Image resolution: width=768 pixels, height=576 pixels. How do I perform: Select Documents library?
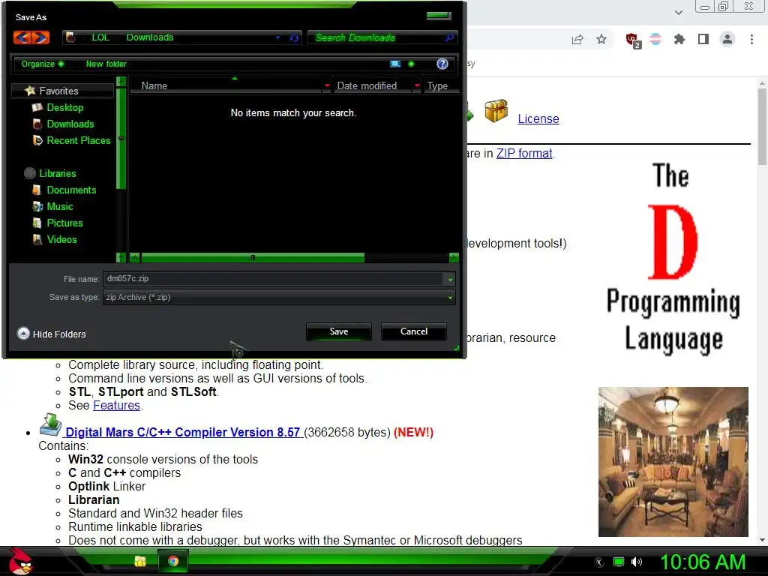point(71,190)
